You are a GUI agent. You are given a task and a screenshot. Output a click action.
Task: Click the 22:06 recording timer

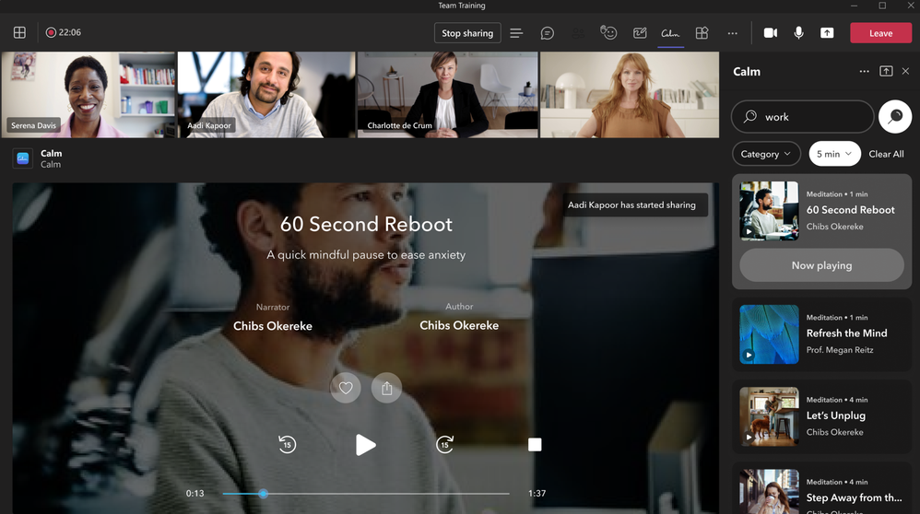coord(70,32)
